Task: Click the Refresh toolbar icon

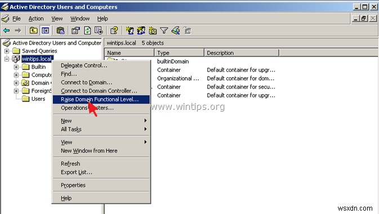Action: 87,30
